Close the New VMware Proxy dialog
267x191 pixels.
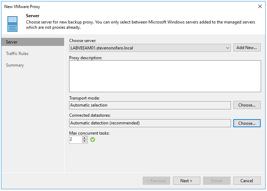(260, 6)
